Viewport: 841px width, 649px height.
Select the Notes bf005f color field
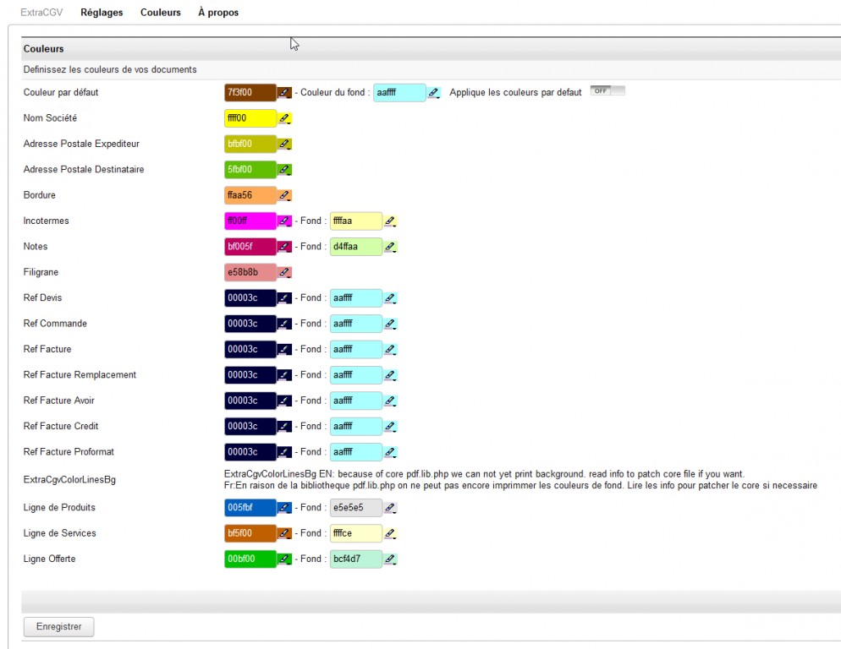pos(250,247)
